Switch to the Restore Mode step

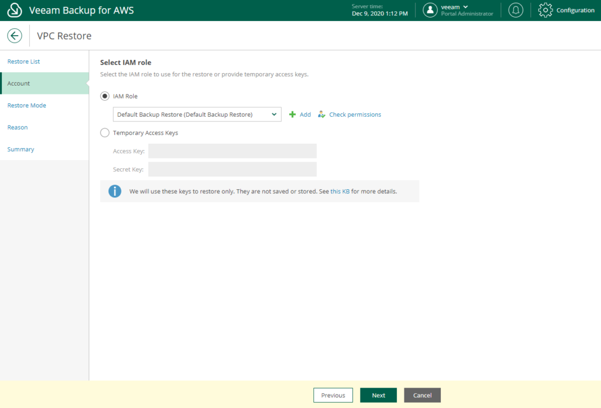coord(26,106)
